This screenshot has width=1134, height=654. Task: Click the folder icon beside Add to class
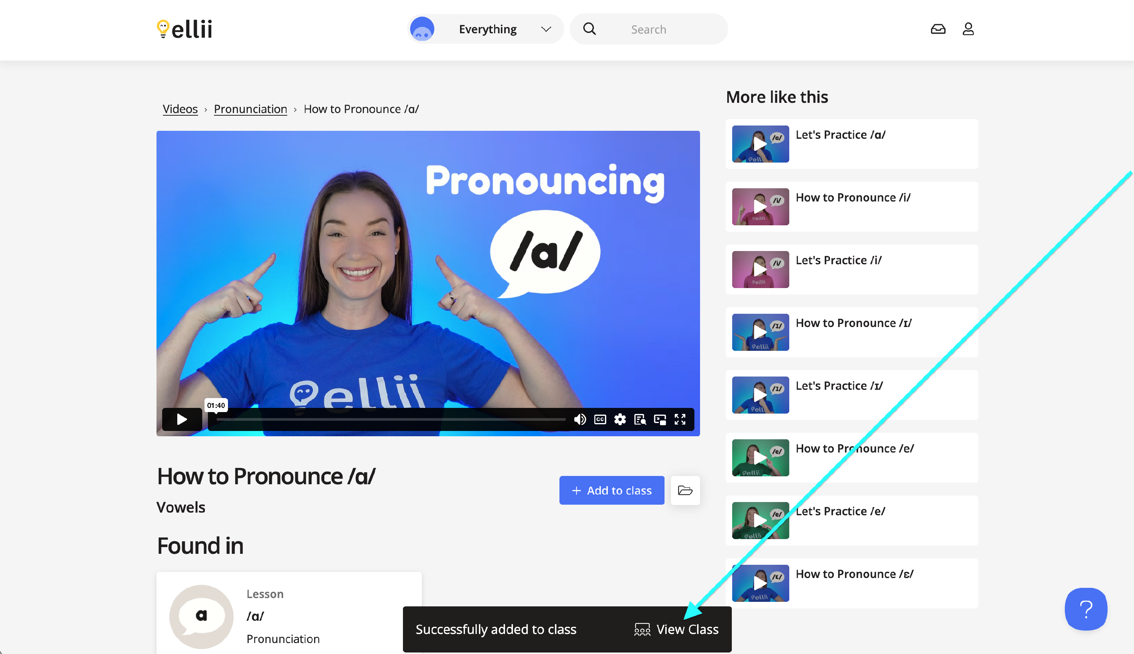click(685, 490)
